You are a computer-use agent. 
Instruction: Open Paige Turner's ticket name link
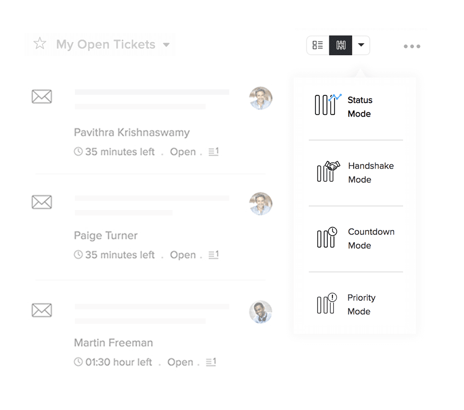coord(106,235)
